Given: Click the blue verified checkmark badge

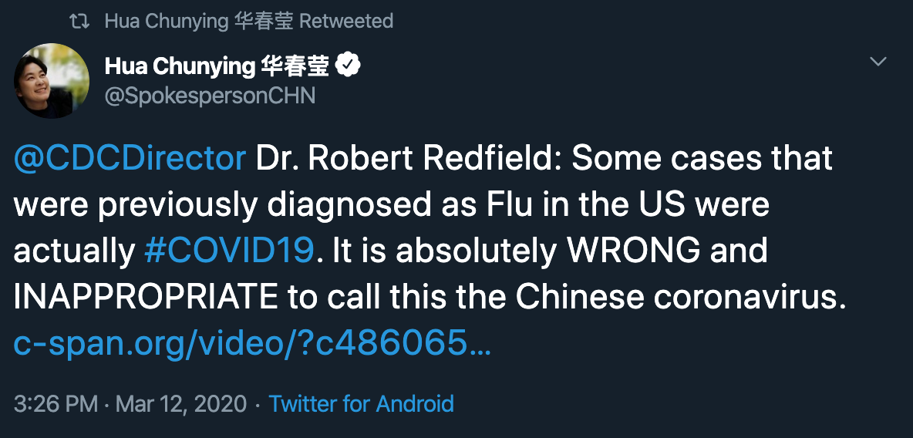Looking at the screenshot, I should click(x=349, y=66).
